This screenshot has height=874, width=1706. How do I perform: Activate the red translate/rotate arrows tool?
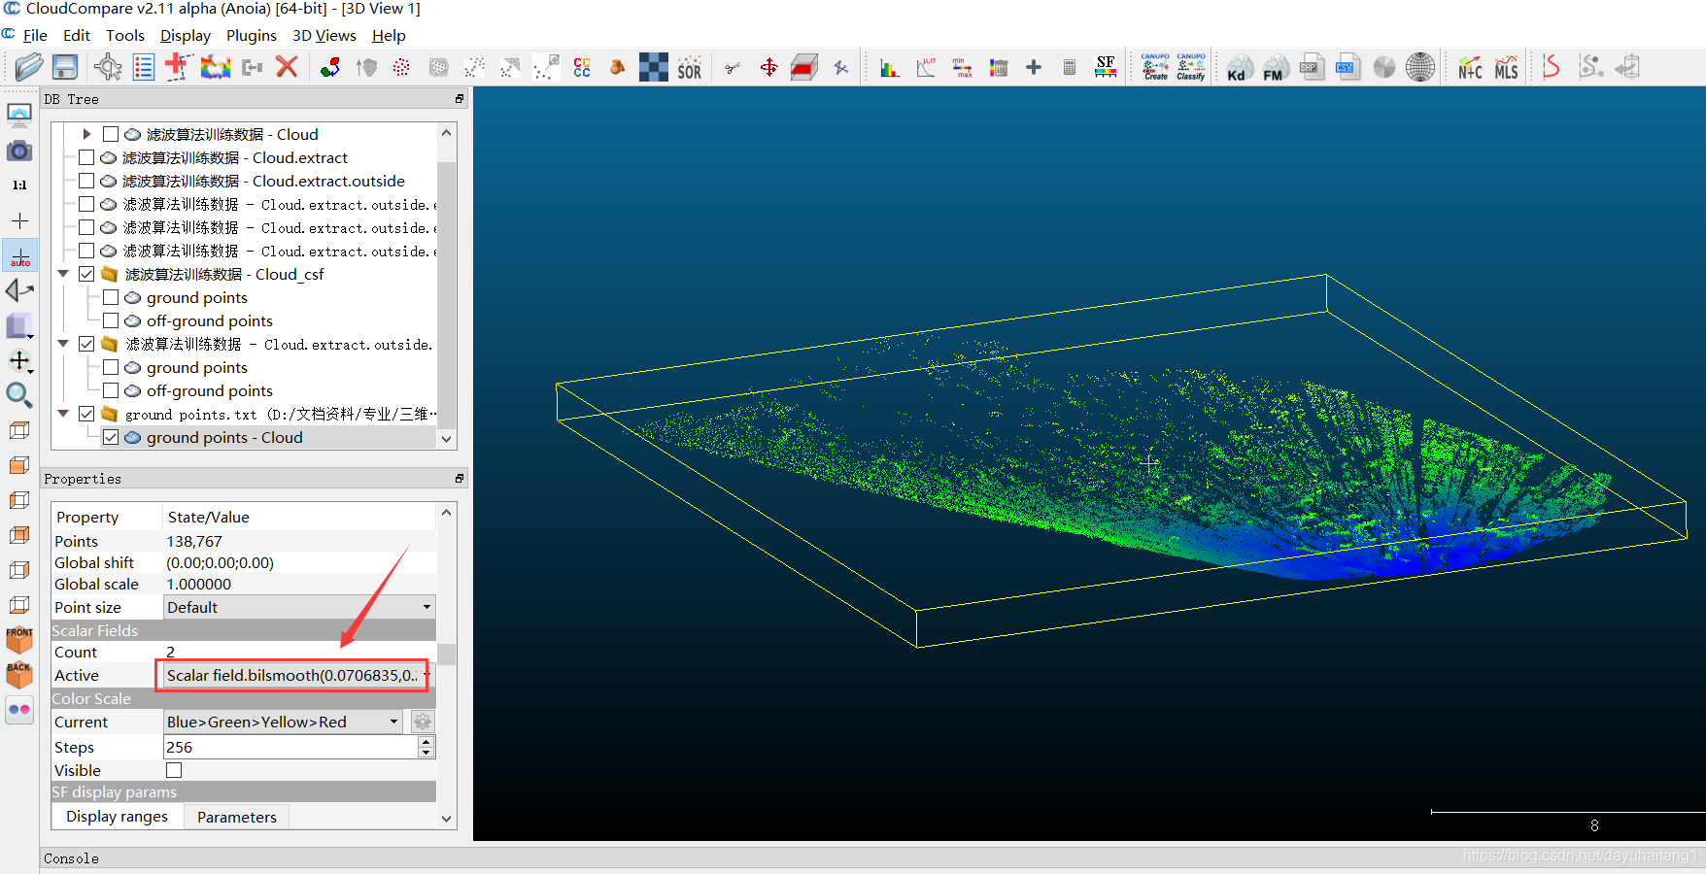pos(768,67)
